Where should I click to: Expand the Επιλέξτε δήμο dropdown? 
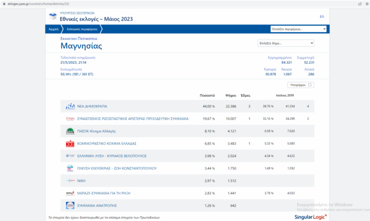click(x=286, y=43)
